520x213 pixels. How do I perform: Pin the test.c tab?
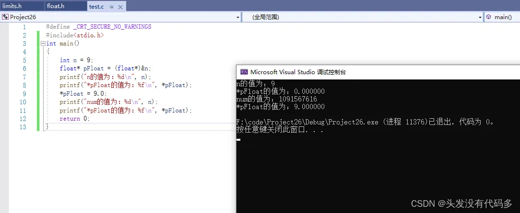pos(111,7)
